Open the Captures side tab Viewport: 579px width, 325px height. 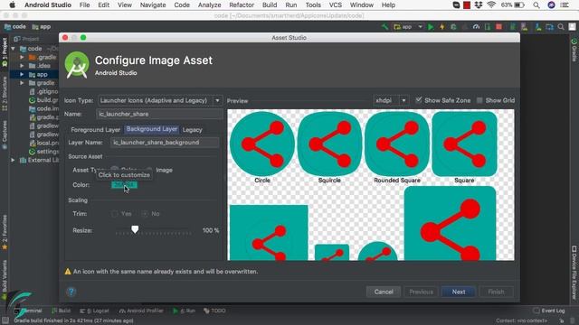click(x=5, y=135)
